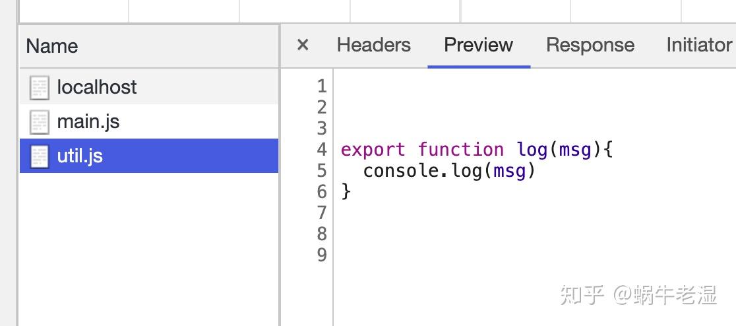Screen dimensions: 736x326
Task: Click console.log(msg) on line 5
Action: coord(449,172)
